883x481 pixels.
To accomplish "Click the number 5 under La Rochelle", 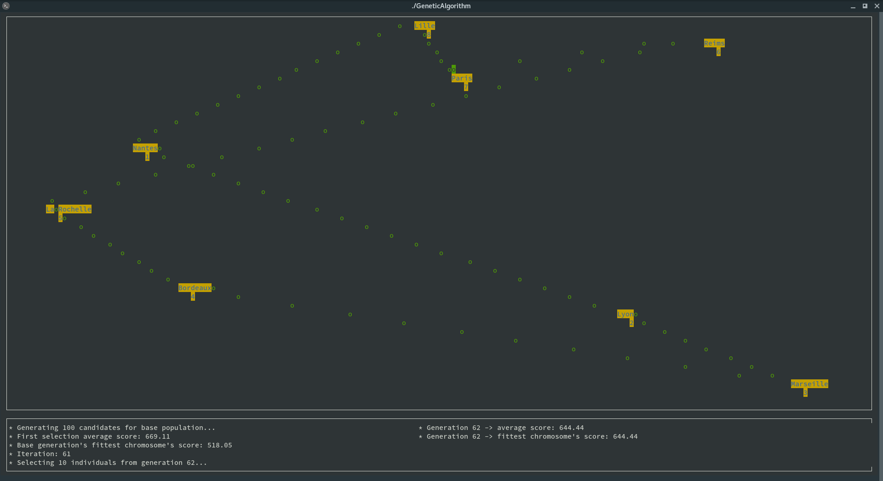I will (60, 218).
